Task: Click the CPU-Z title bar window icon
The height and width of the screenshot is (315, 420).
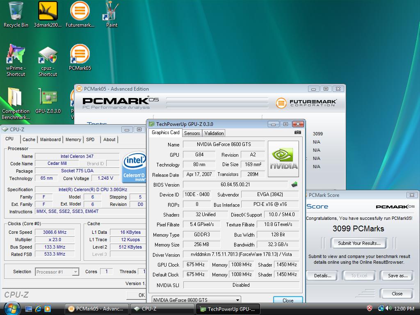Action: pyautogui.click(x=5, y=129)
